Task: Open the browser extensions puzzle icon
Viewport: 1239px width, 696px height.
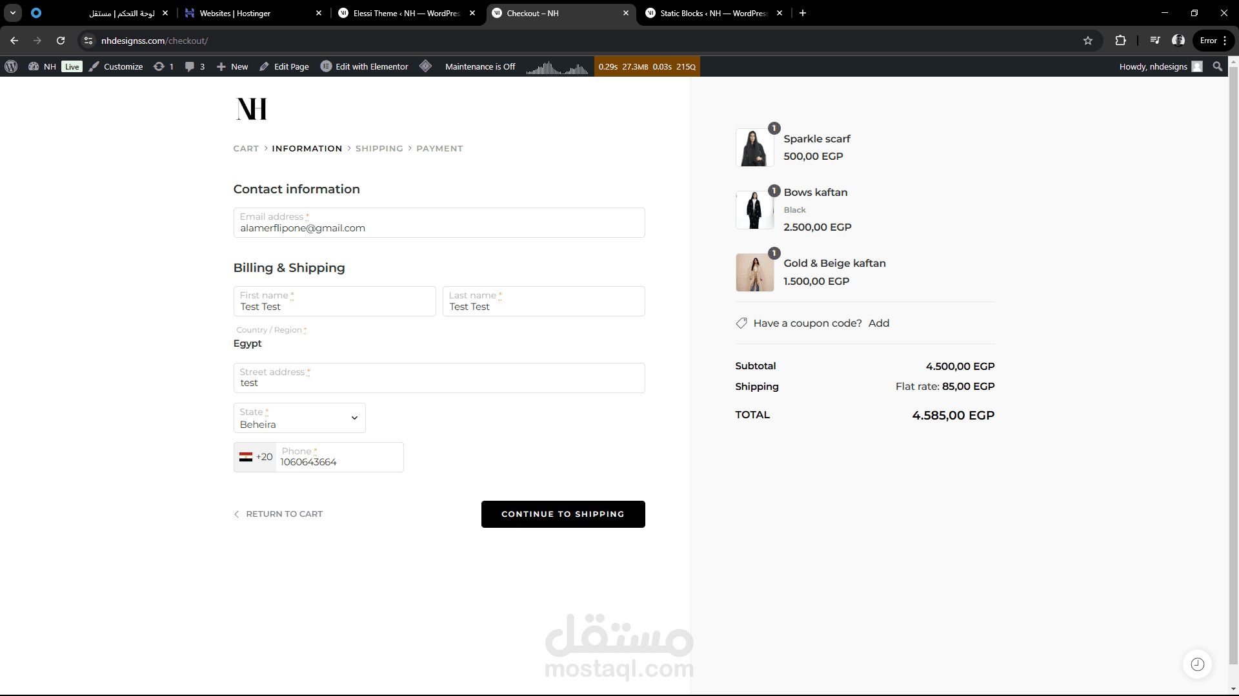Action: point(1120,41)
